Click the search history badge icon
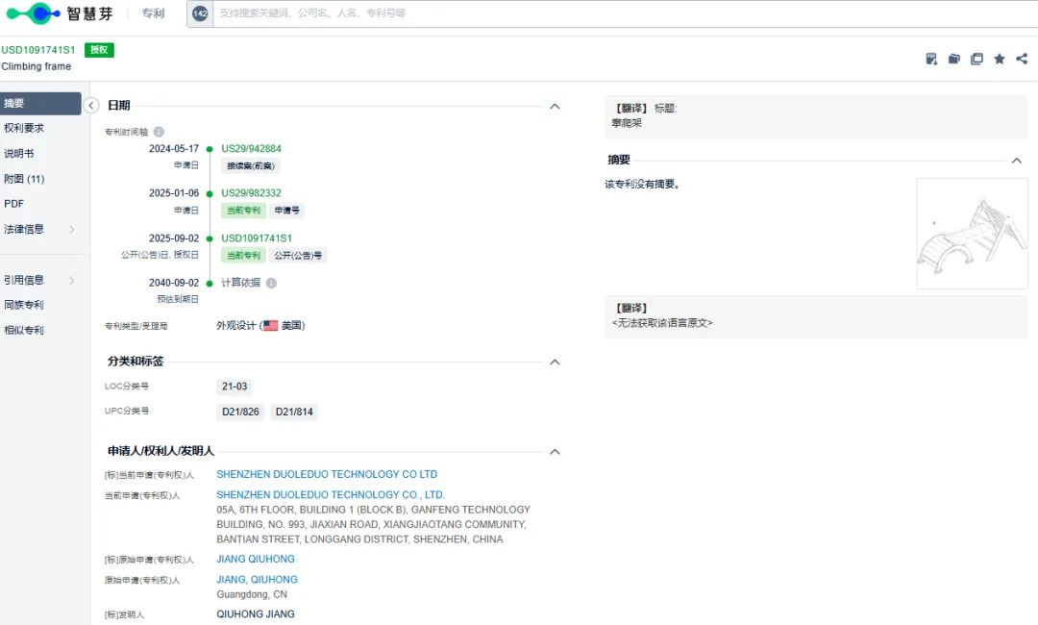This screenshot has width=1038, height=625. coord(201,13)
